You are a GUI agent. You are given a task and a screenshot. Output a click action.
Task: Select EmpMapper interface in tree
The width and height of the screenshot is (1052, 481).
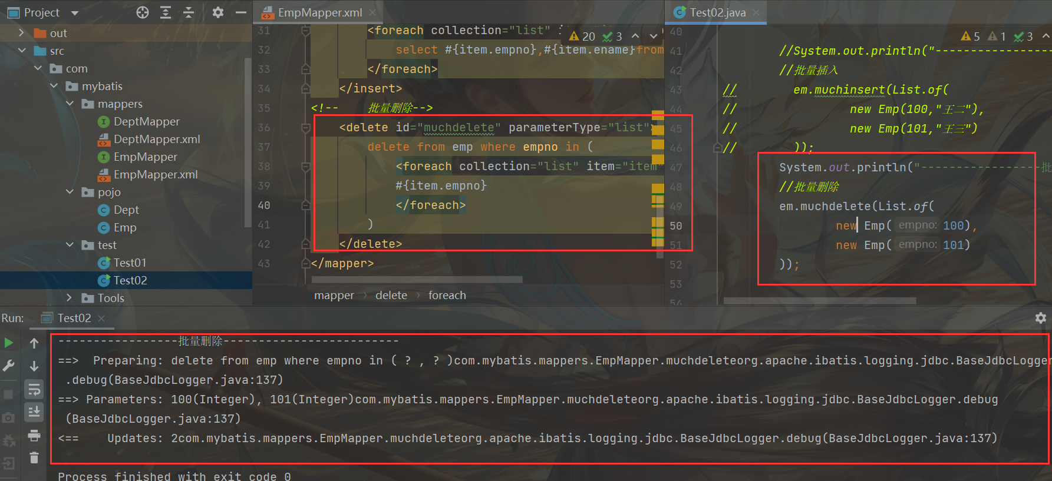145,157
